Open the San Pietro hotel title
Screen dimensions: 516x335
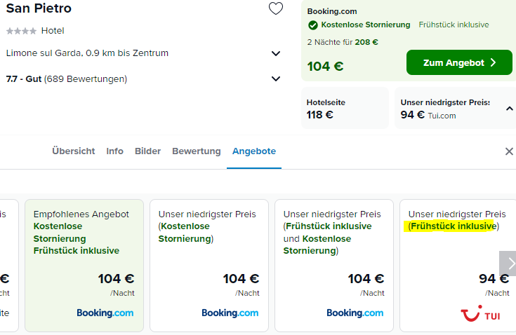(39, 8)
